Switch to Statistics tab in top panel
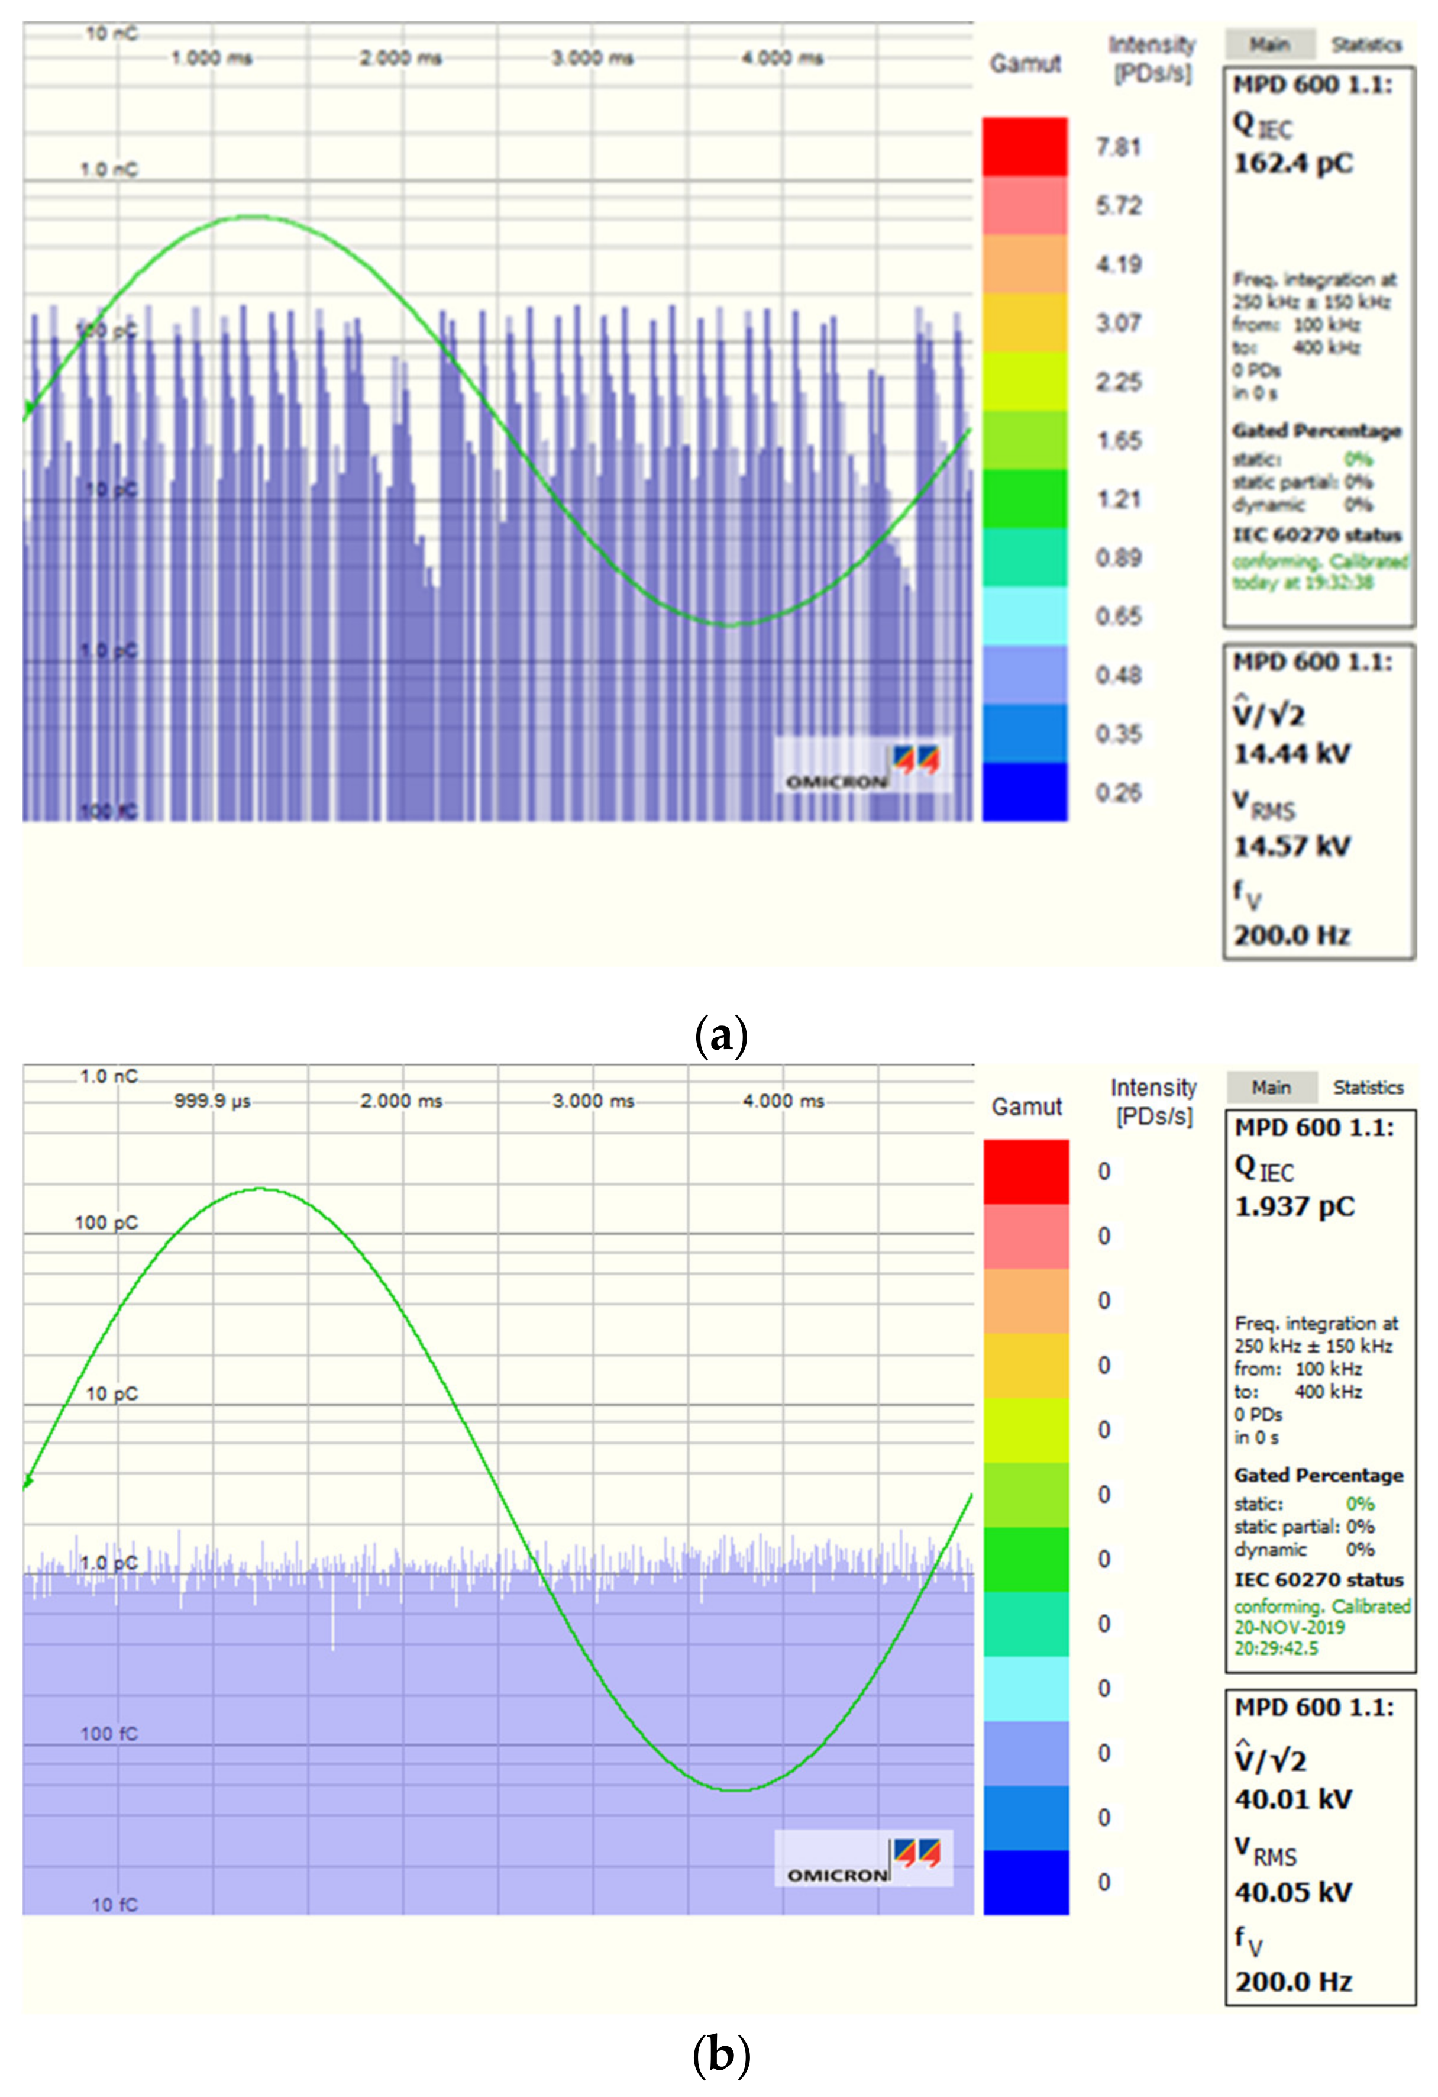 tap(1367, 44)
